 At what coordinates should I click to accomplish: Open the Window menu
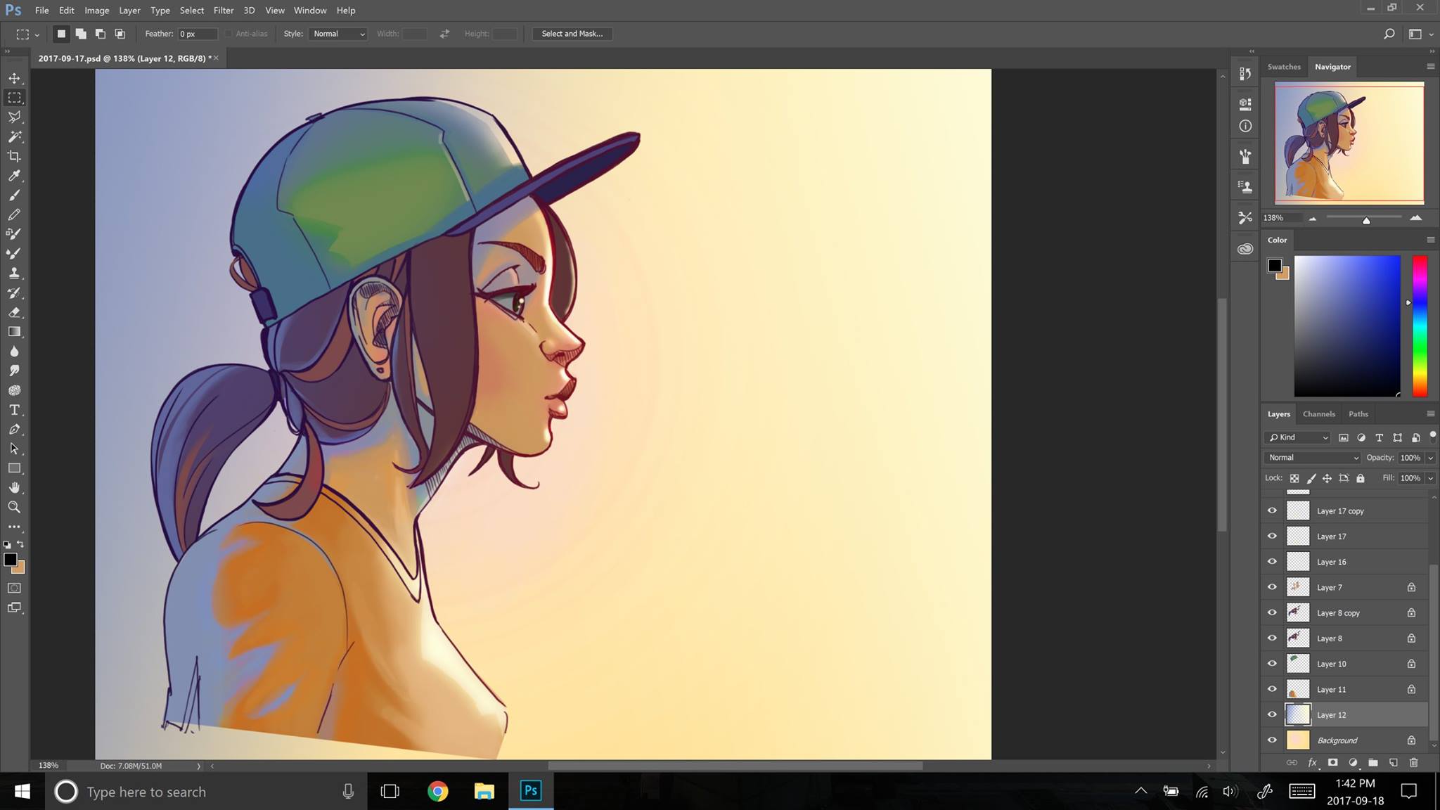click(x=310, y=11)
